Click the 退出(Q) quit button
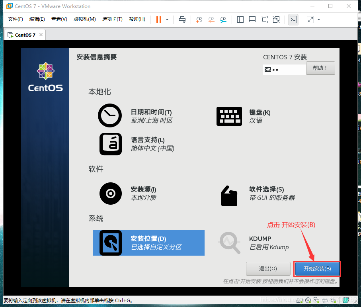Screen dimensions: 361x307 [268, 268]
